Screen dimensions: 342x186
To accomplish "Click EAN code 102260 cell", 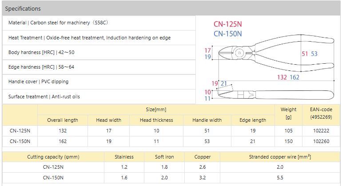I will coord(321,141).
